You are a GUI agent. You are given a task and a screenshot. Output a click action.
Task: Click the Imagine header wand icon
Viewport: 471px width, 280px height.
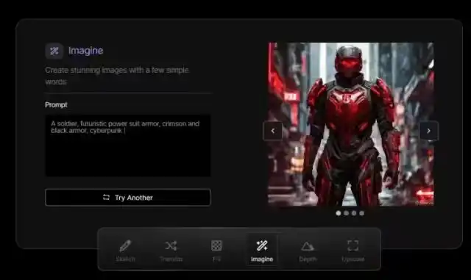(54, 51)
